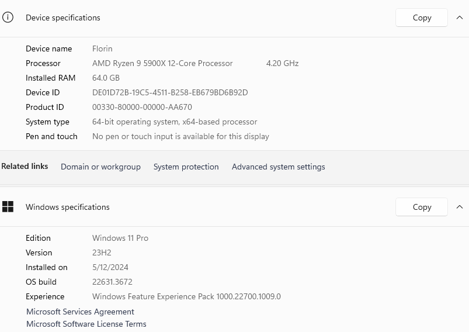The height and width of the screenshot is (332, 469).
Task: Click the OS build number value
Action: click(112, 282)
